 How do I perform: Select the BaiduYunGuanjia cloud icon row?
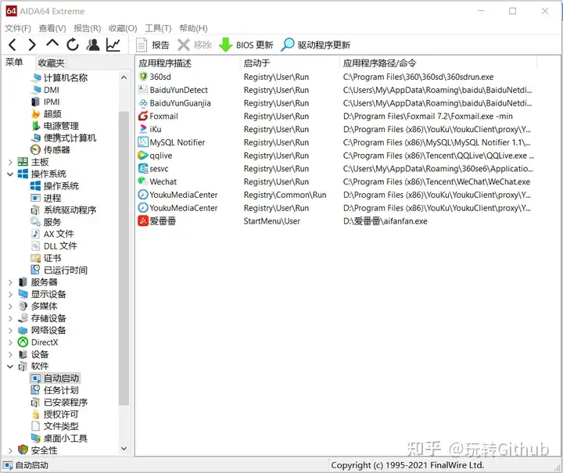coord(335,103)
